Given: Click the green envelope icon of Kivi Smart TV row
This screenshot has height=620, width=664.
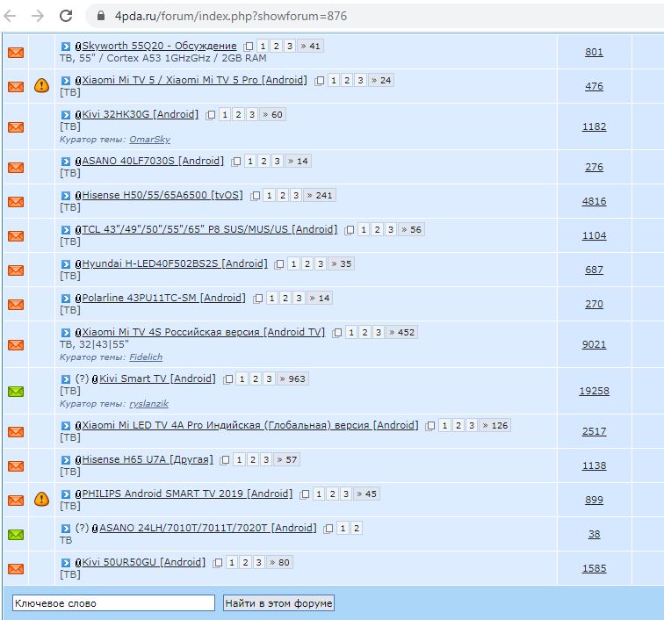Looking at the screenshot, I should 16,392.
